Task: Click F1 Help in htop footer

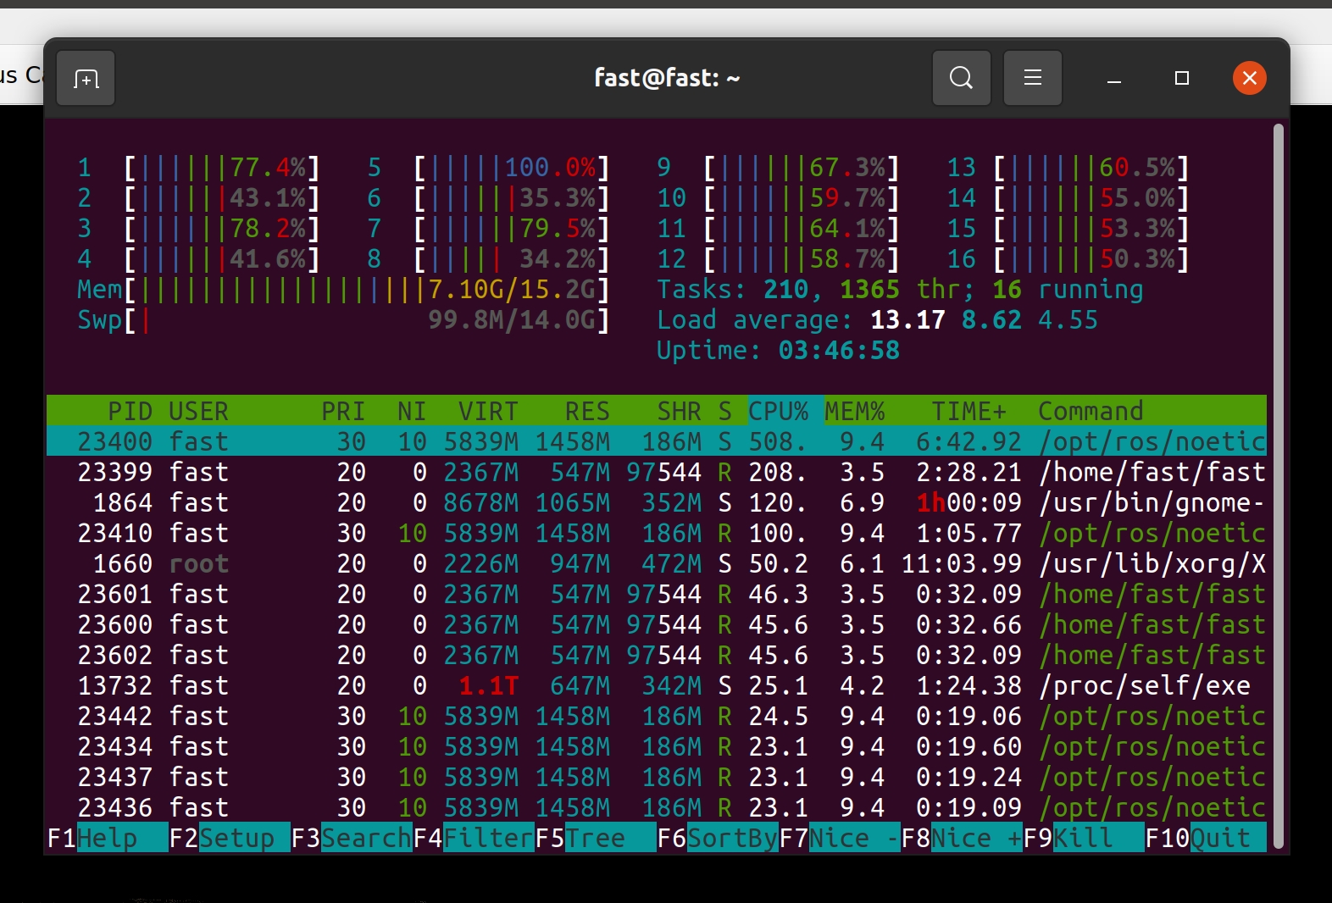Action: (x=108, y=838)
